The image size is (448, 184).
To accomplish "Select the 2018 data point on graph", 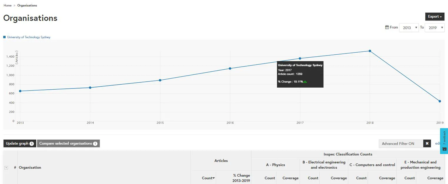I will [x=370, y=51].
